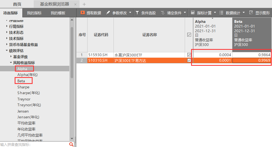Close the 基金数据浏览器 tab
This screenshot has width=272, height=147.
[75, 4]
